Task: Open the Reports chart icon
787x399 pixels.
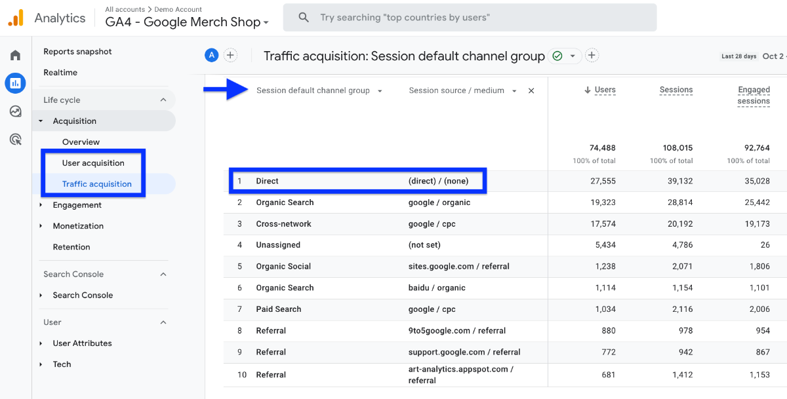Action: click(15, 83)
